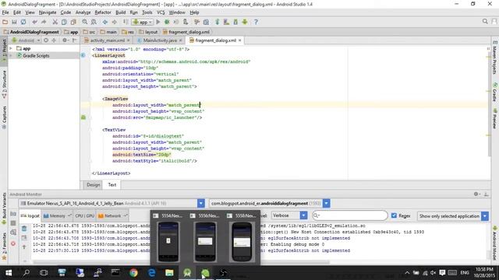Click the Scroll from Source icon
This screenshot has height=280, width=499.
pos(46,40)
